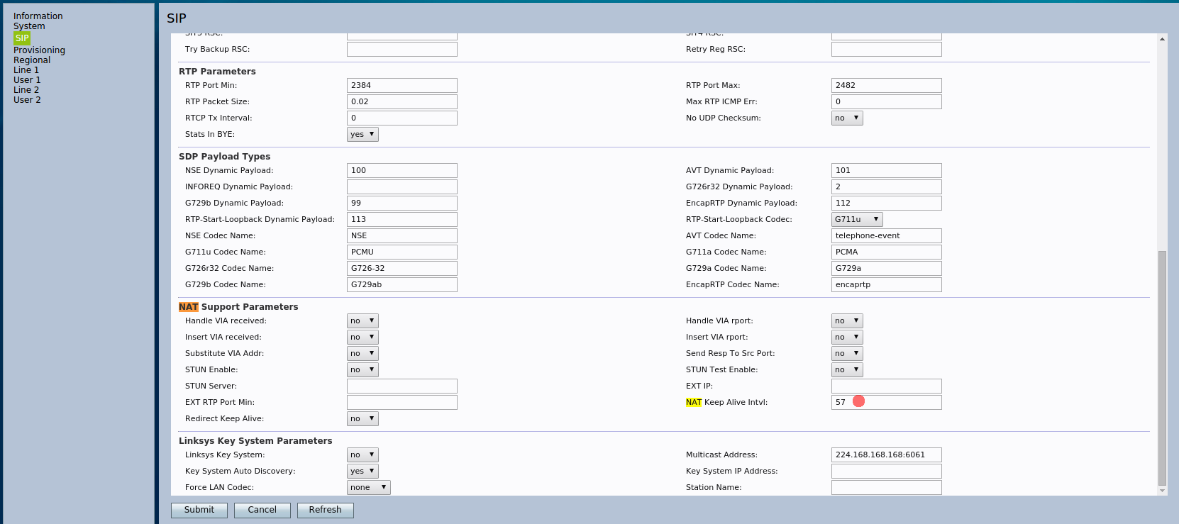Open the Force LAN Codec dropdown

368,488
